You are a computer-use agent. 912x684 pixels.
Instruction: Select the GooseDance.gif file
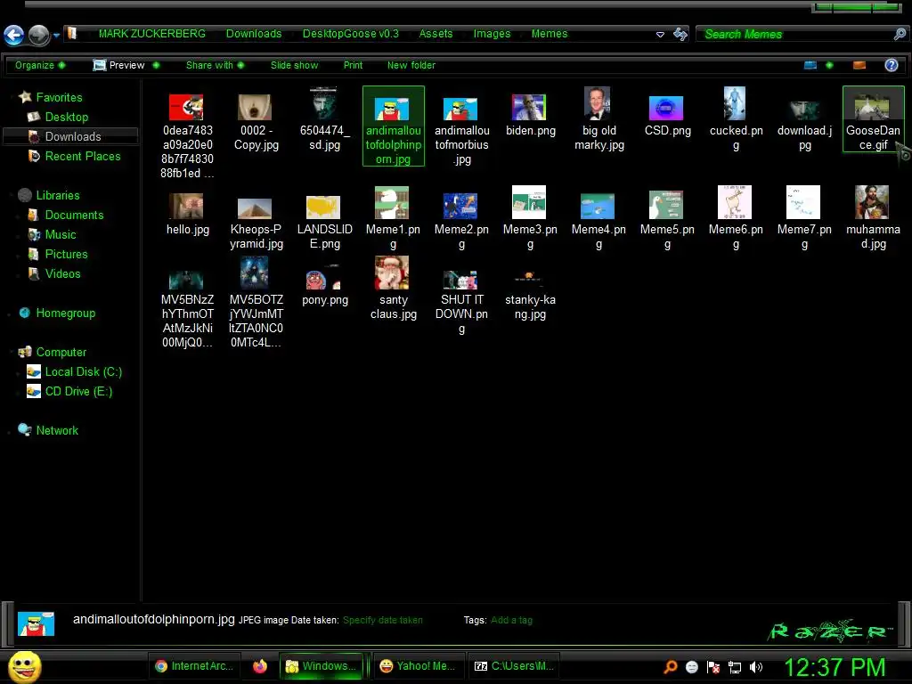pyautogui.click(x=873, y=119)
